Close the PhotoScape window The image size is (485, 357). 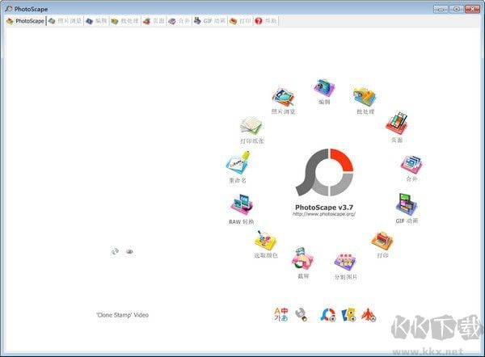tap(472, 9)
